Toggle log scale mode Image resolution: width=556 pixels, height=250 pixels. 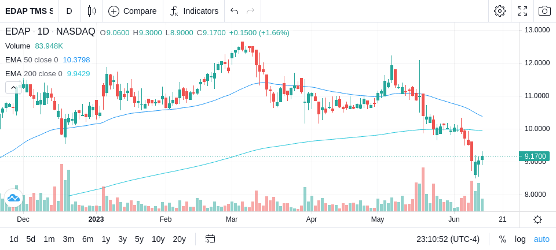point(520,240)
